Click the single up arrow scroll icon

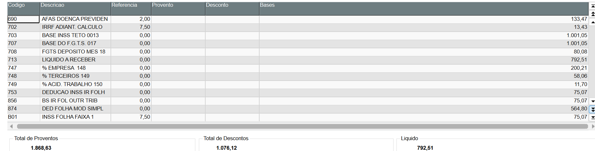coord(593,22)
